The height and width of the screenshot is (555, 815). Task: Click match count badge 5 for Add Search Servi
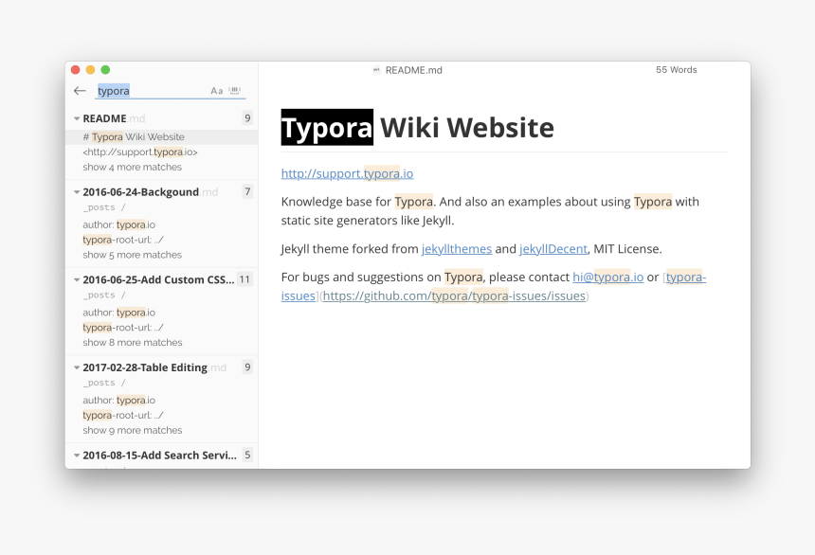(247, 455)
